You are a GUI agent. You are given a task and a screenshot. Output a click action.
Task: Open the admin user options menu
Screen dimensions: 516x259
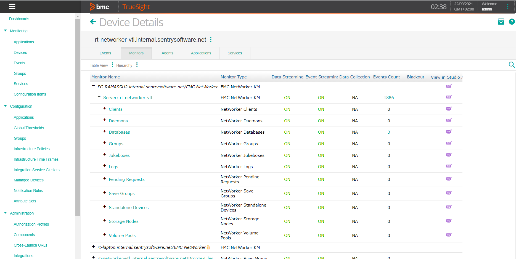coord(508,7)
